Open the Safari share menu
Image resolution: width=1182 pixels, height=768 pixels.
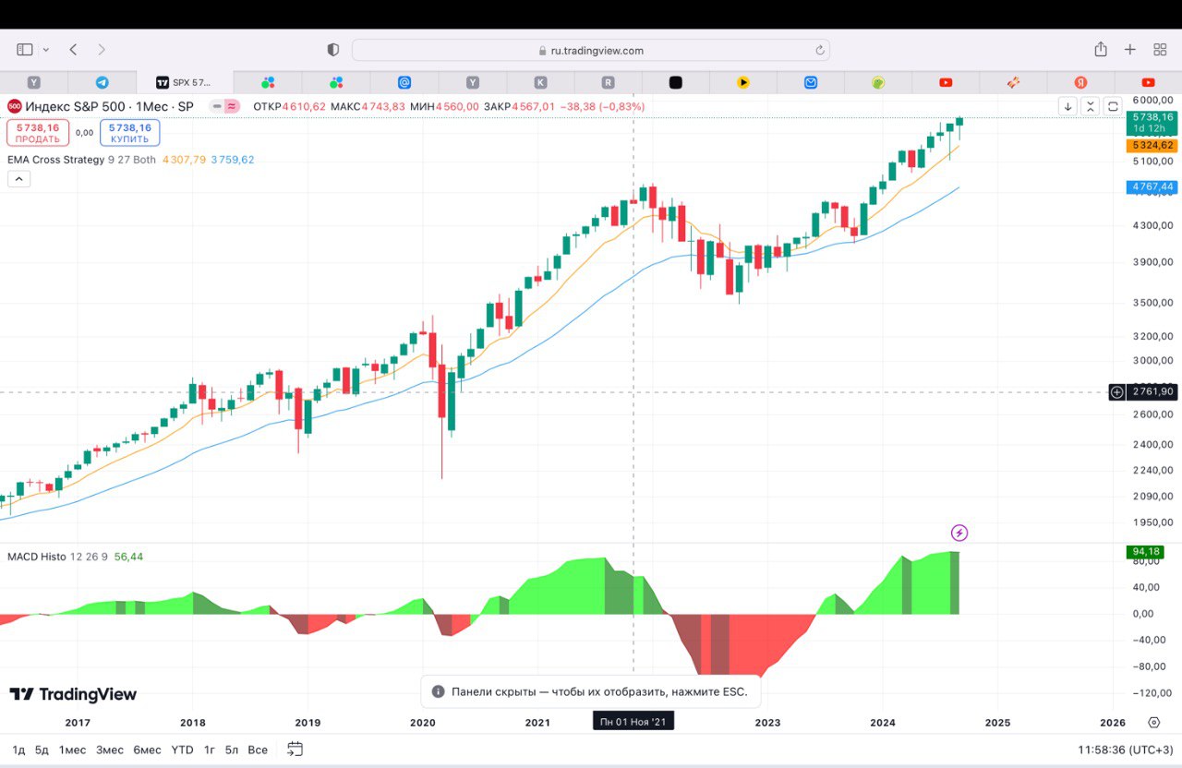pos(1101,50)
